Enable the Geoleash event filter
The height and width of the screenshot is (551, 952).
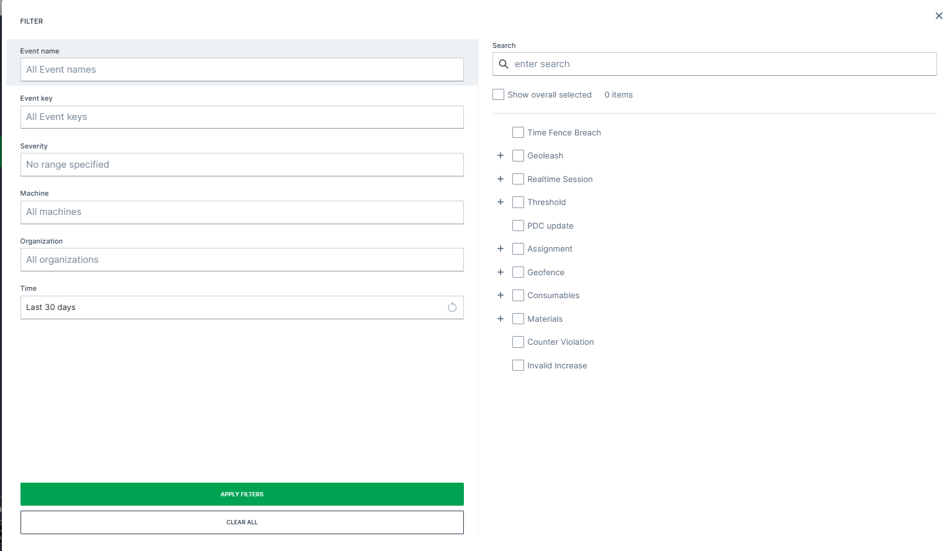click(x=518, y=155)
